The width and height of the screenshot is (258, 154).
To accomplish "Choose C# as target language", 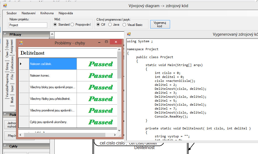I will [98, 25].
